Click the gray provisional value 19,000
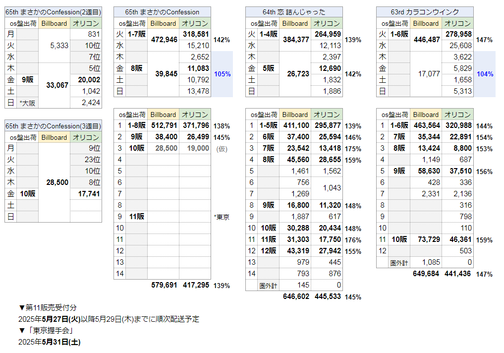Screen dimensions: 504x353 tap(198, 148)
